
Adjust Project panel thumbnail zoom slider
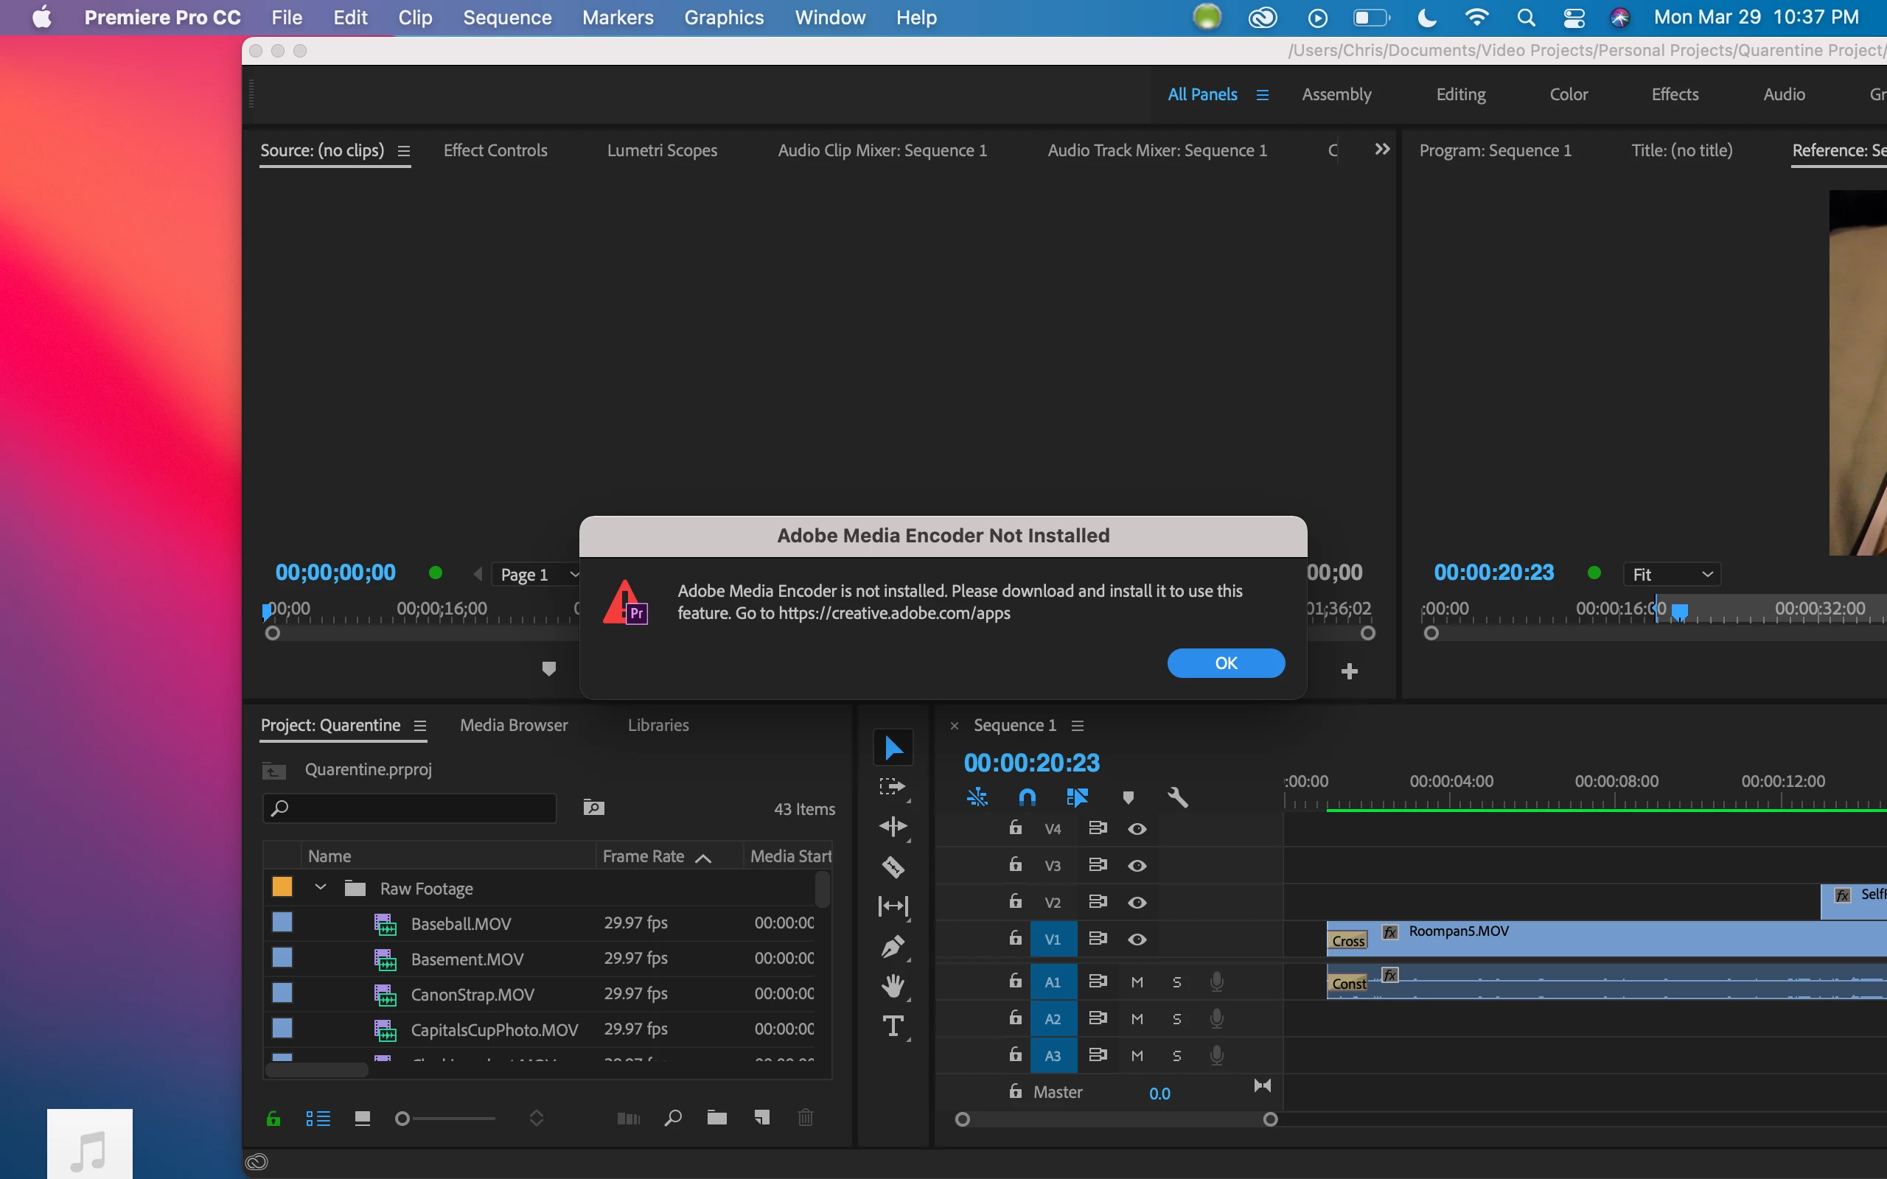click(403, 1119)
